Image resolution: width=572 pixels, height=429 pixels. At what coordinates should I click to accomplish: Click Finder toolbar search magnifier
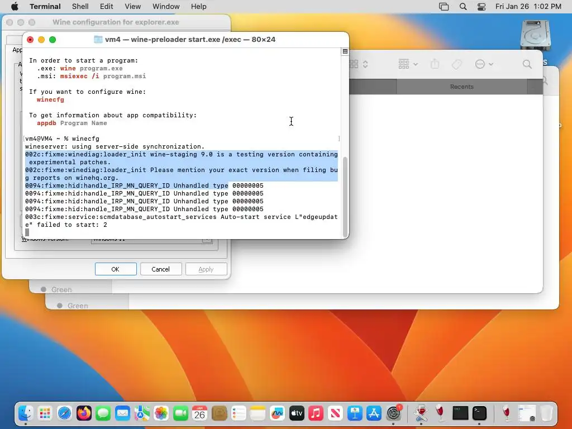pyautogui.click(x=527, y=64)
